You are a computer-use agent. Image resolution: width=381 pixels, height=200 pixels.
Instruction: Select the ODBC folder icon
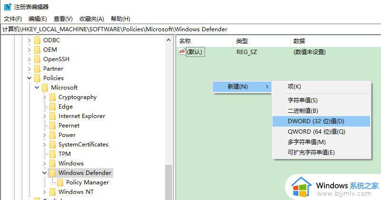click(37, 40)
